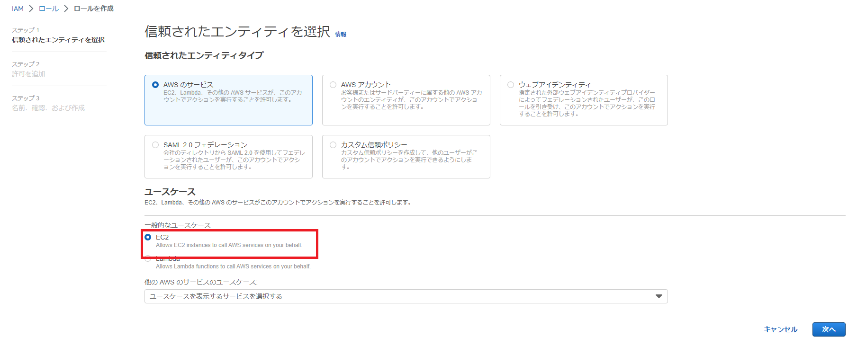Screen dimensions: 857x364
Task: Open the 情報 info link
Action: point(341,34)
